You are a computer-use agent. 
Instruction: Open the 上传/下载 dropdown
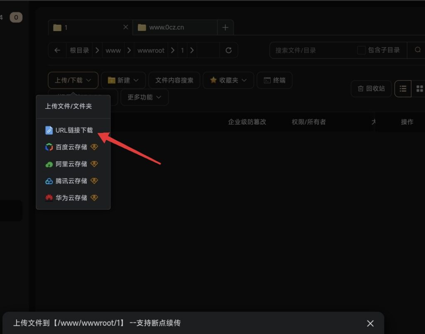(73, 80)
